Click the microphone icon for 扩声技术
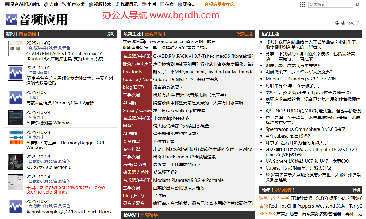Image resolution: width=366 pixels, height=219 pixels. click(x=64, y=4)
